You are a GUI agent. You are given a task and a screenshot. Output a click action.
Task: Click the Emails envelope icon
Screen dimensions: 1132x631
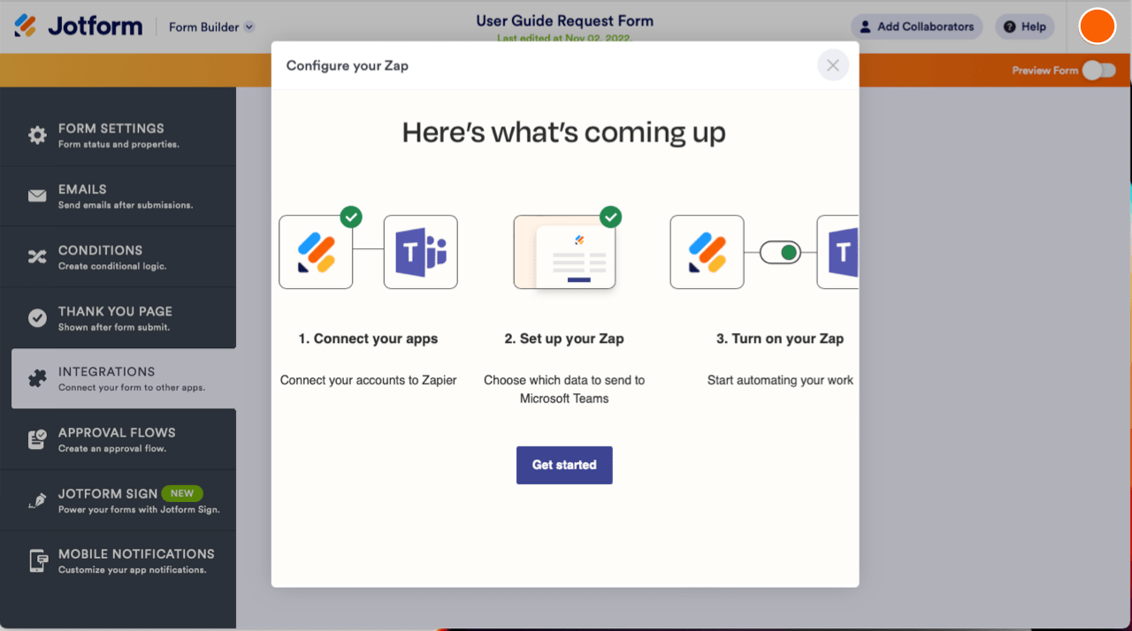[x=37, y=196]
